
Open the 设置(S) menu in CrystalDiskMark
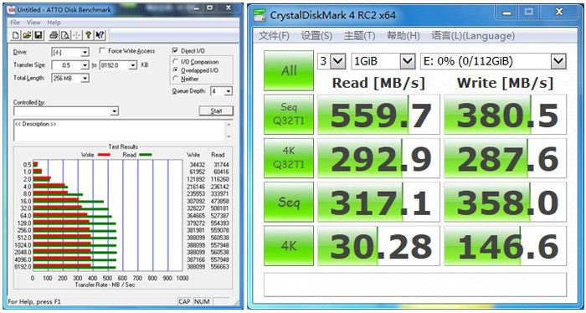click(316, 36)
